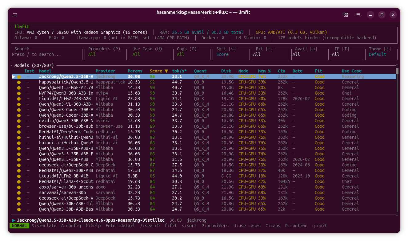Click the status dot on the happypatrick/Qwen3.5-1 row
The width and height of the screenshot is (408, 241).
tap(19, 82)
